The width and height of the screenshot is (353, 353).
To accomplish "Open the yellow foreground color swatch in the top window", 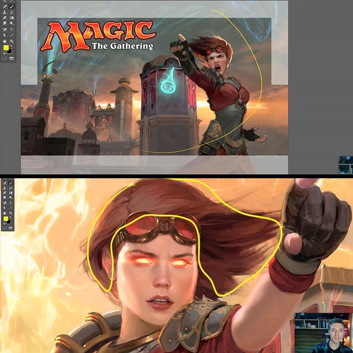I will (x=6, y=48).
